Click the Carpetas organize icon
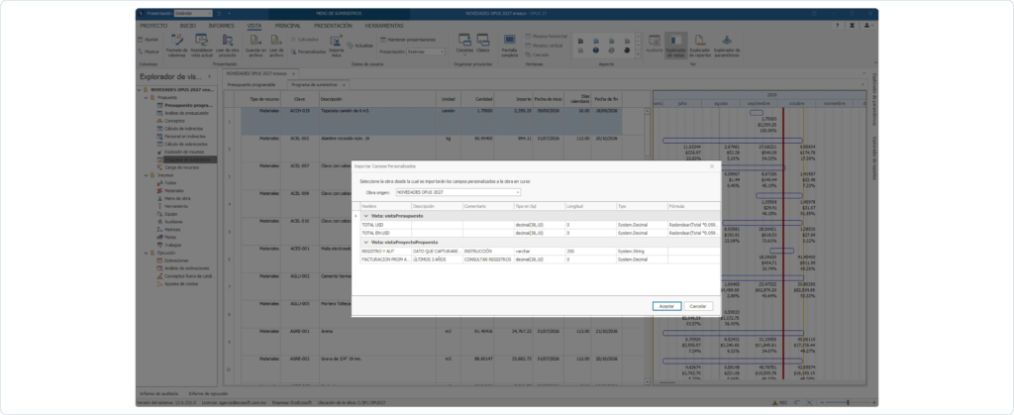This screenshot has width=1014, height=415. pyautogui.click(x=464, y=44)
